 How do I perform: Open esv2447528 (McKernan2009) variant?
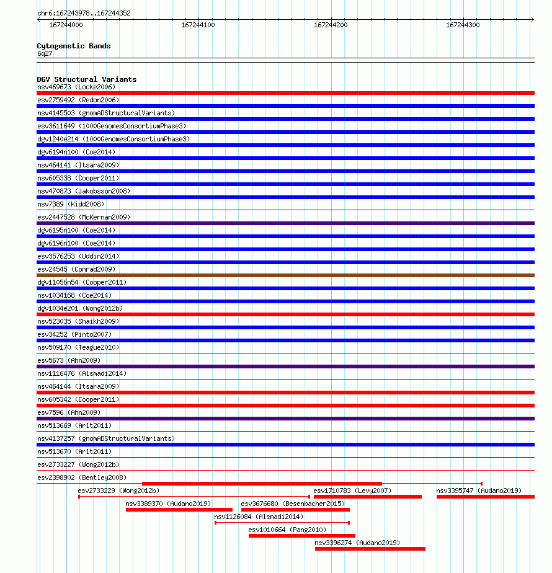(84, 218)
